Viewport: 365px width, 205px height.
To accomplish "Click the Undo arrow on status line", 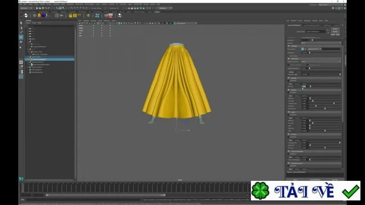I will click(x=46, y=8).
